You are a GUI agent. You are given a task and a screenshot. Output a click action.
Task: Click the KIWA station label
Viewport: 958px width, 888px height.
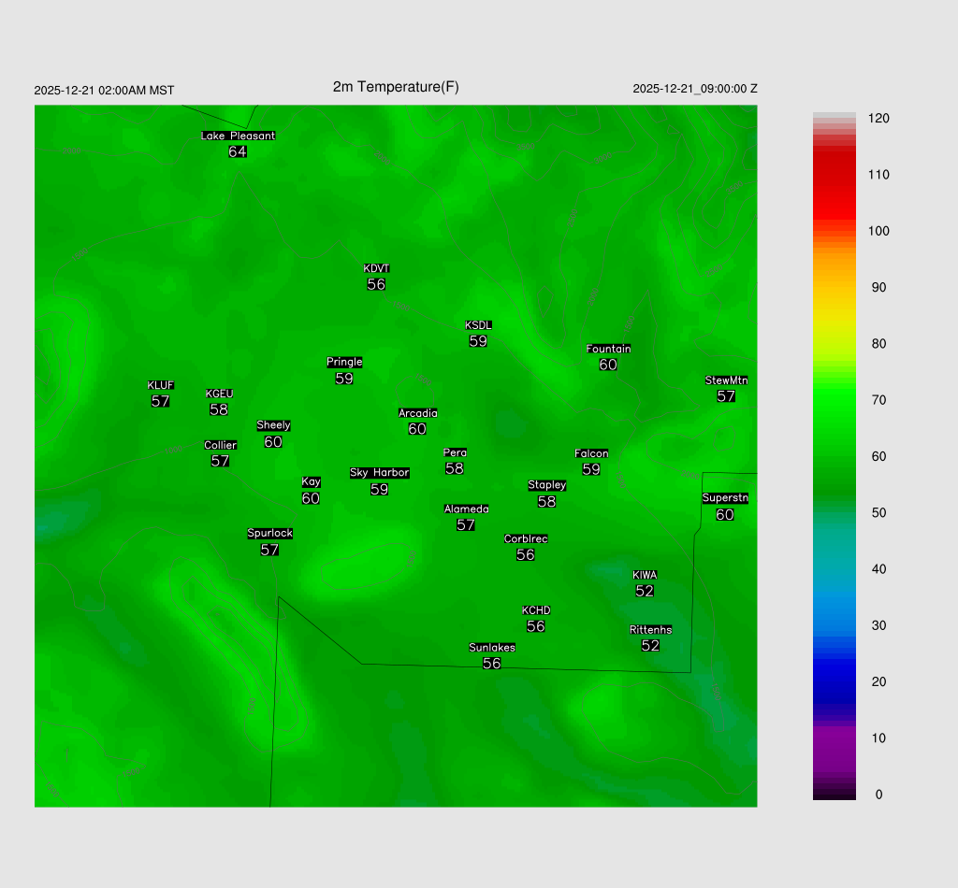coord(645,575)
